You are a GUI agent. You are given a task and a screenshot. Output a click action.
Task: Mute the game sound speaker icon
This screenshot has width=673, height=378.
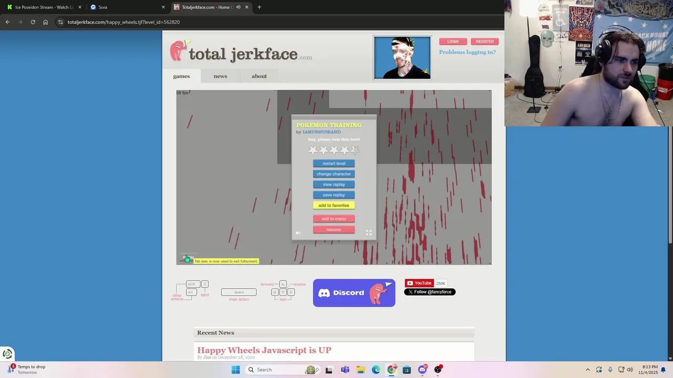coord(298,233)
